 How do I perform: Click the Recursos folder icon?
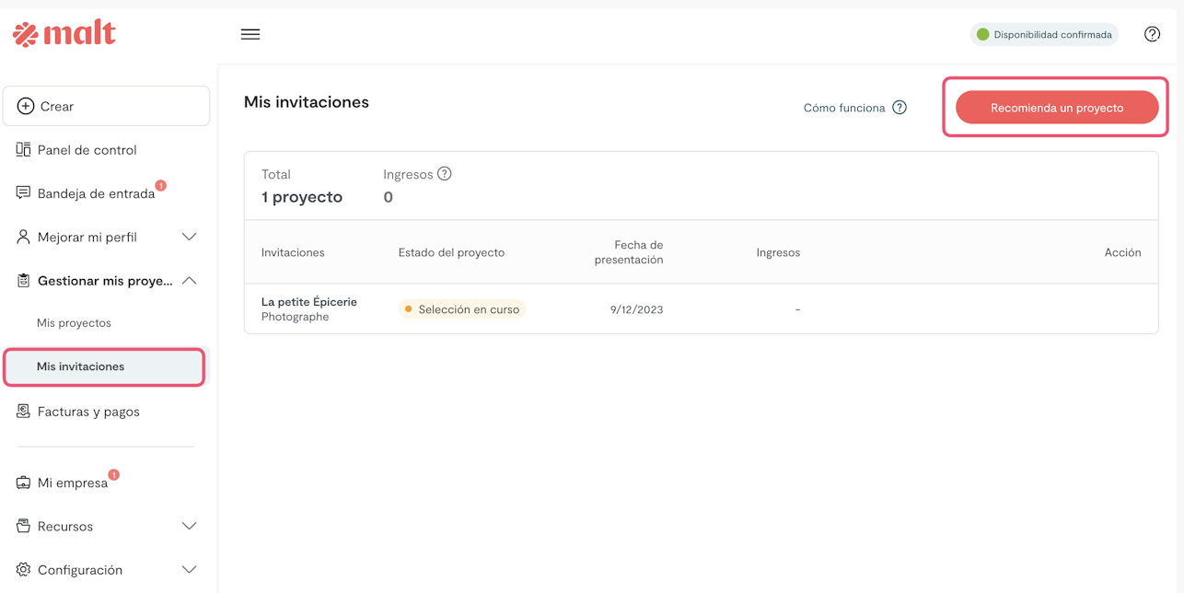23,527
